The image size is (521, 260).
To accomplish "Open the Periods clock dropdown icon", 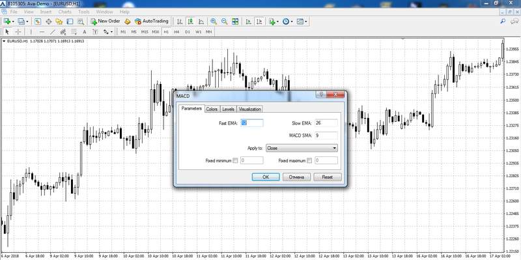I will click(287, 22).
